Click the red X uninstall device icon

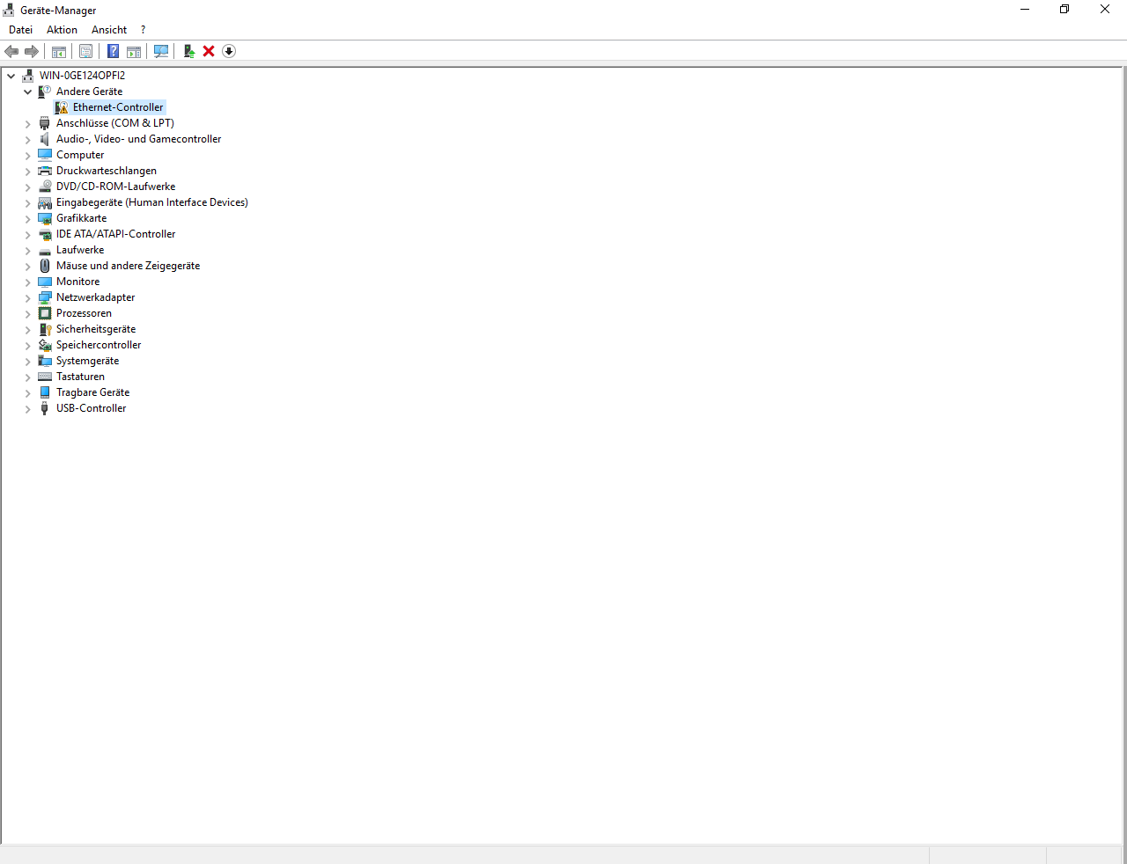(x=209, y=51)
